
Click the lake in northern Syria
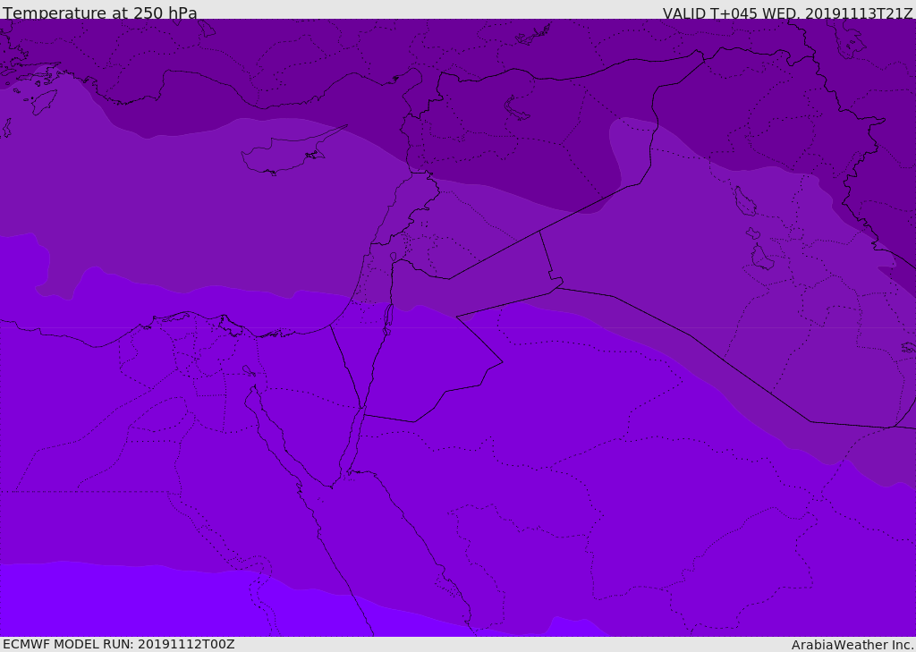[515, 108]
